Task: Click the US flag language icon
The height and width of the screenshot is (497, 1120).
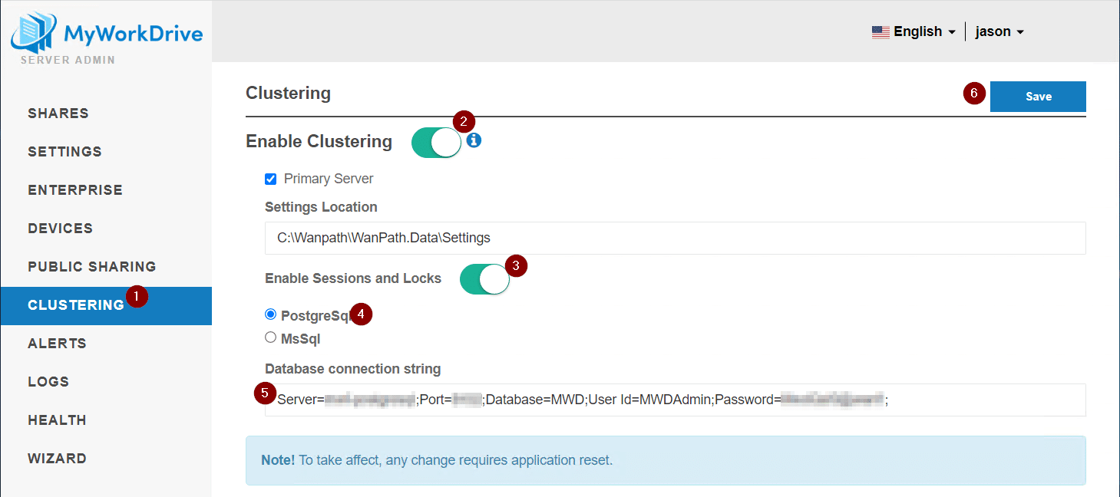Action: [880, 31]
